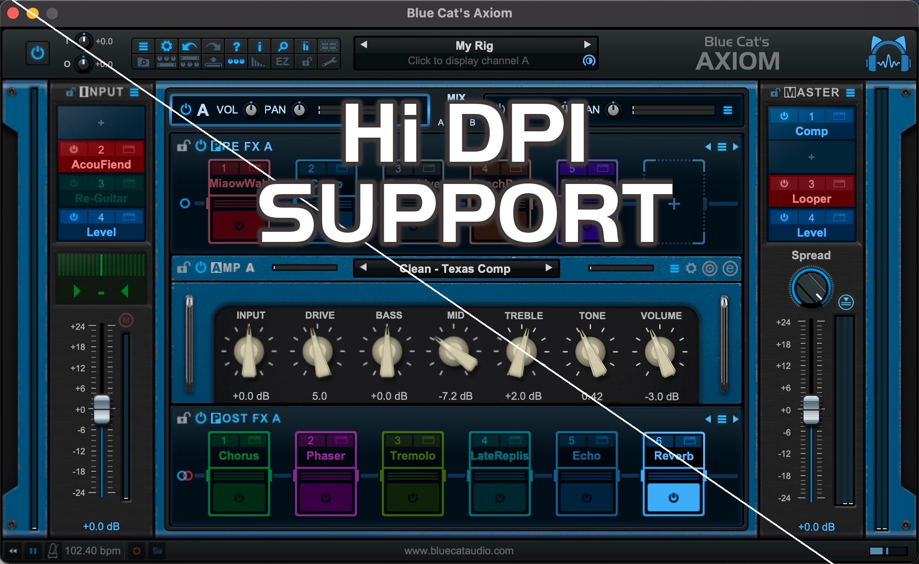
Task: Click the dashed window layout icon
Action: pos(329,46)
